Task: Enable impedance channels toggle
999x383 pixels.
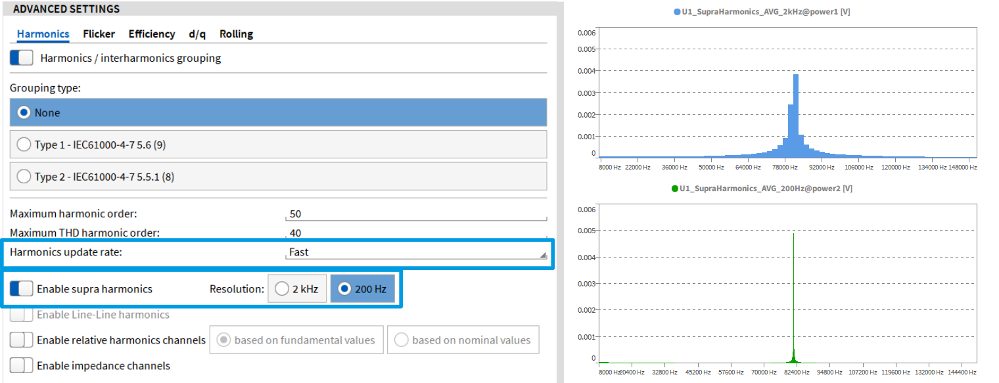Action: click(x=22, y=366)
